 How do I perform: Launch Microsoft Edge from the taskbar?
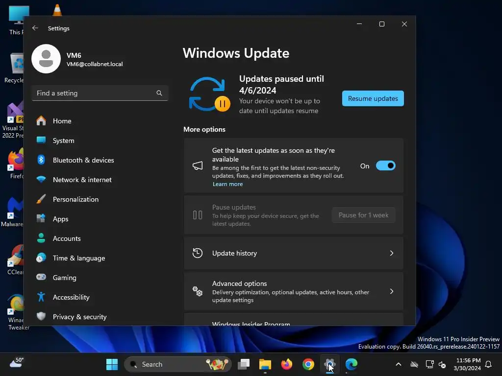pyautogui.click(x=351, y=364)
